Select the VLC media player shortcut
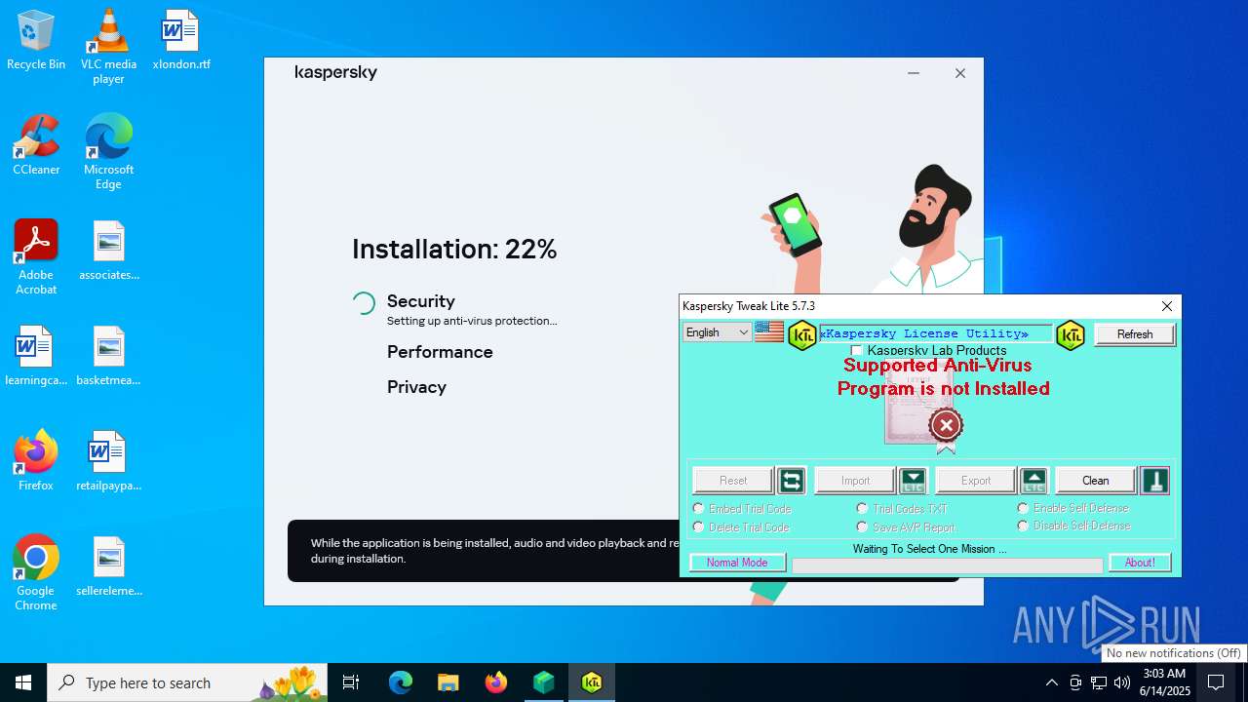This screenshot has width=1248, height=702. (108, 47)
